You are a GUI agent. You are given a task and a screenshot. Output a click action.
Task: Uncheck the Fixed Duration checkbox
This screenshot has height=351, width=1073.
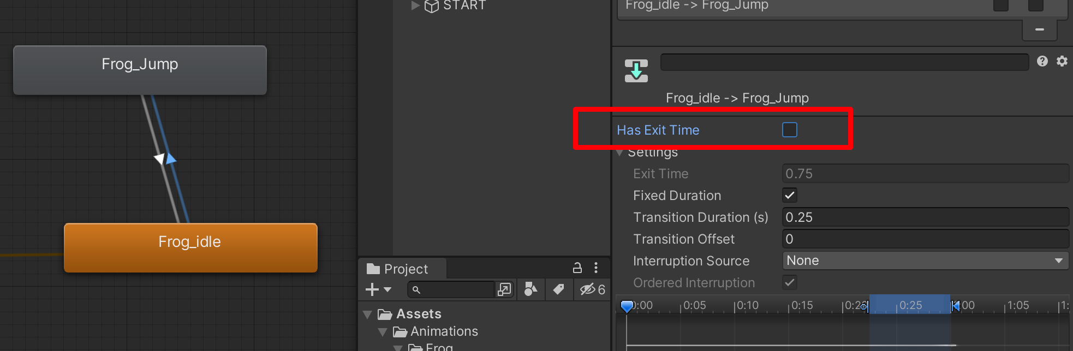click(x=790, y=195)
